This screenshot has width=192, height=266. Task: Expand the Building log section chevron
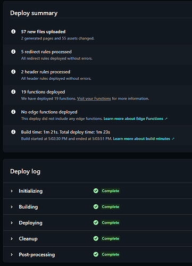(x=12, y=207)
